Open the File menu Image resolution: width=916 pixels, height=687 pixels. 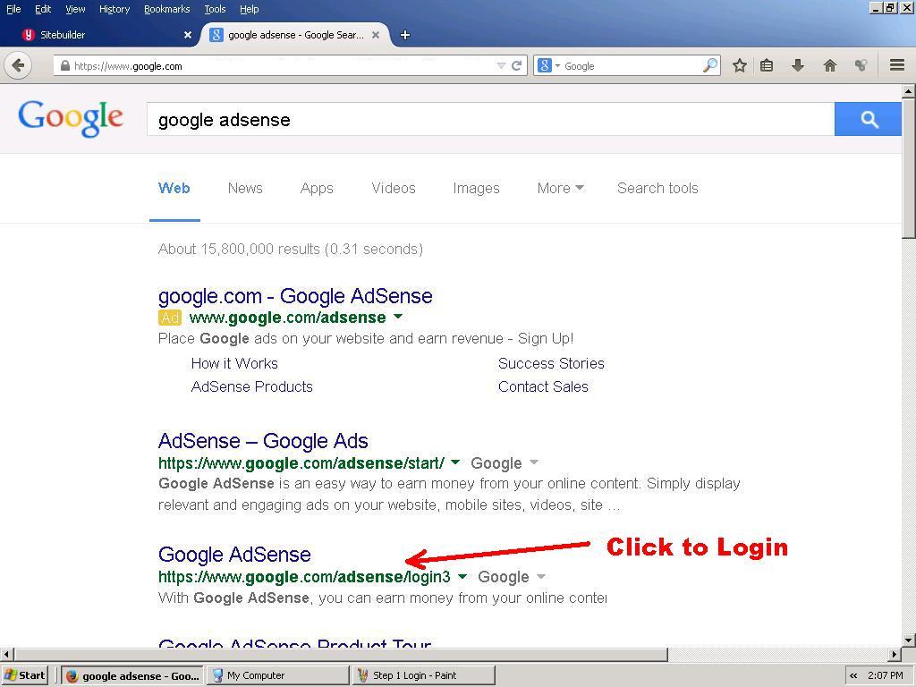pos(13,9)
